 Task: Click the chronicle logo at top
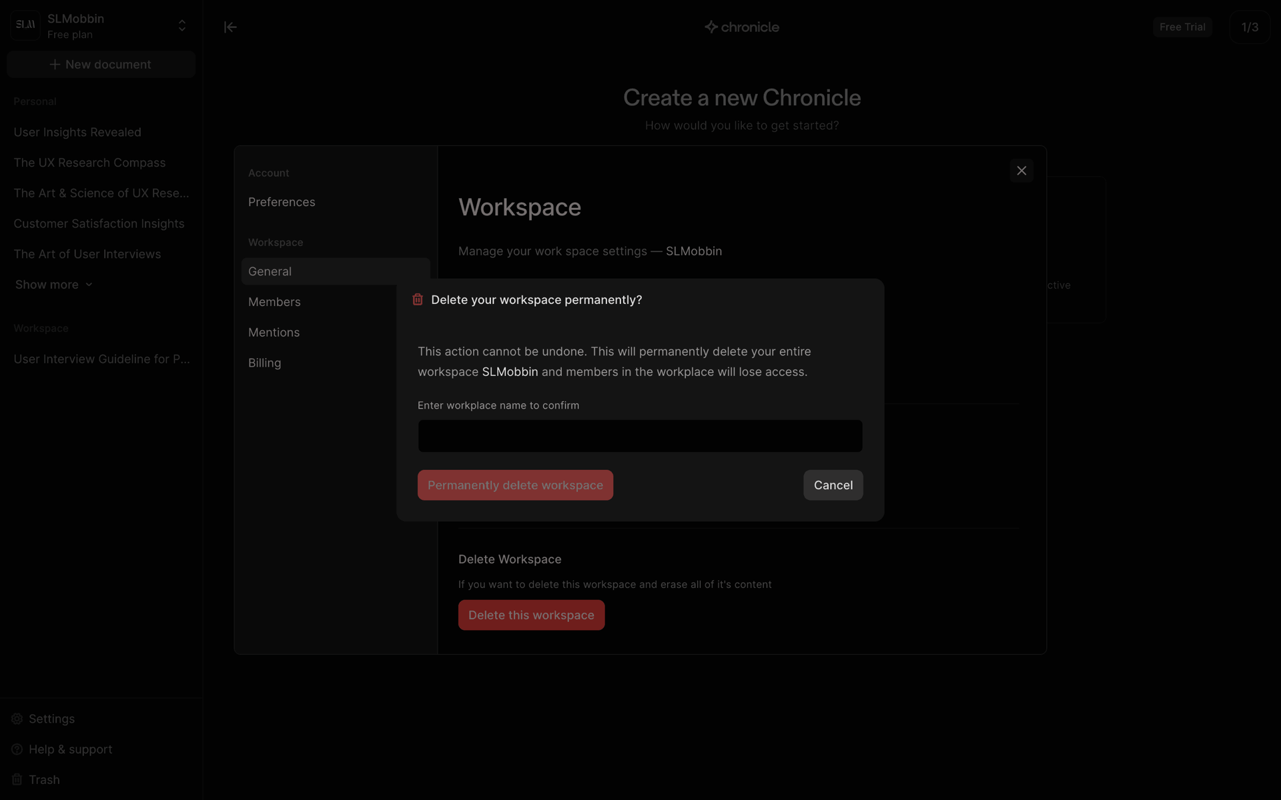pyautogui.click(x=741, y=27)
